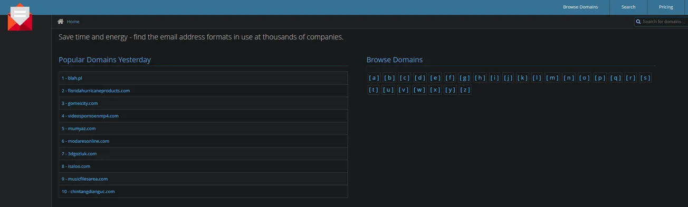Browse domains starting with [u]
The image size is (688, 207).
(x=388, y=90)
